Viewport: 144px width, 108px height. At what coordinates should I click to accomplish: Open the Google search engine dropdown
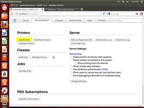click(x=110, y=14)
